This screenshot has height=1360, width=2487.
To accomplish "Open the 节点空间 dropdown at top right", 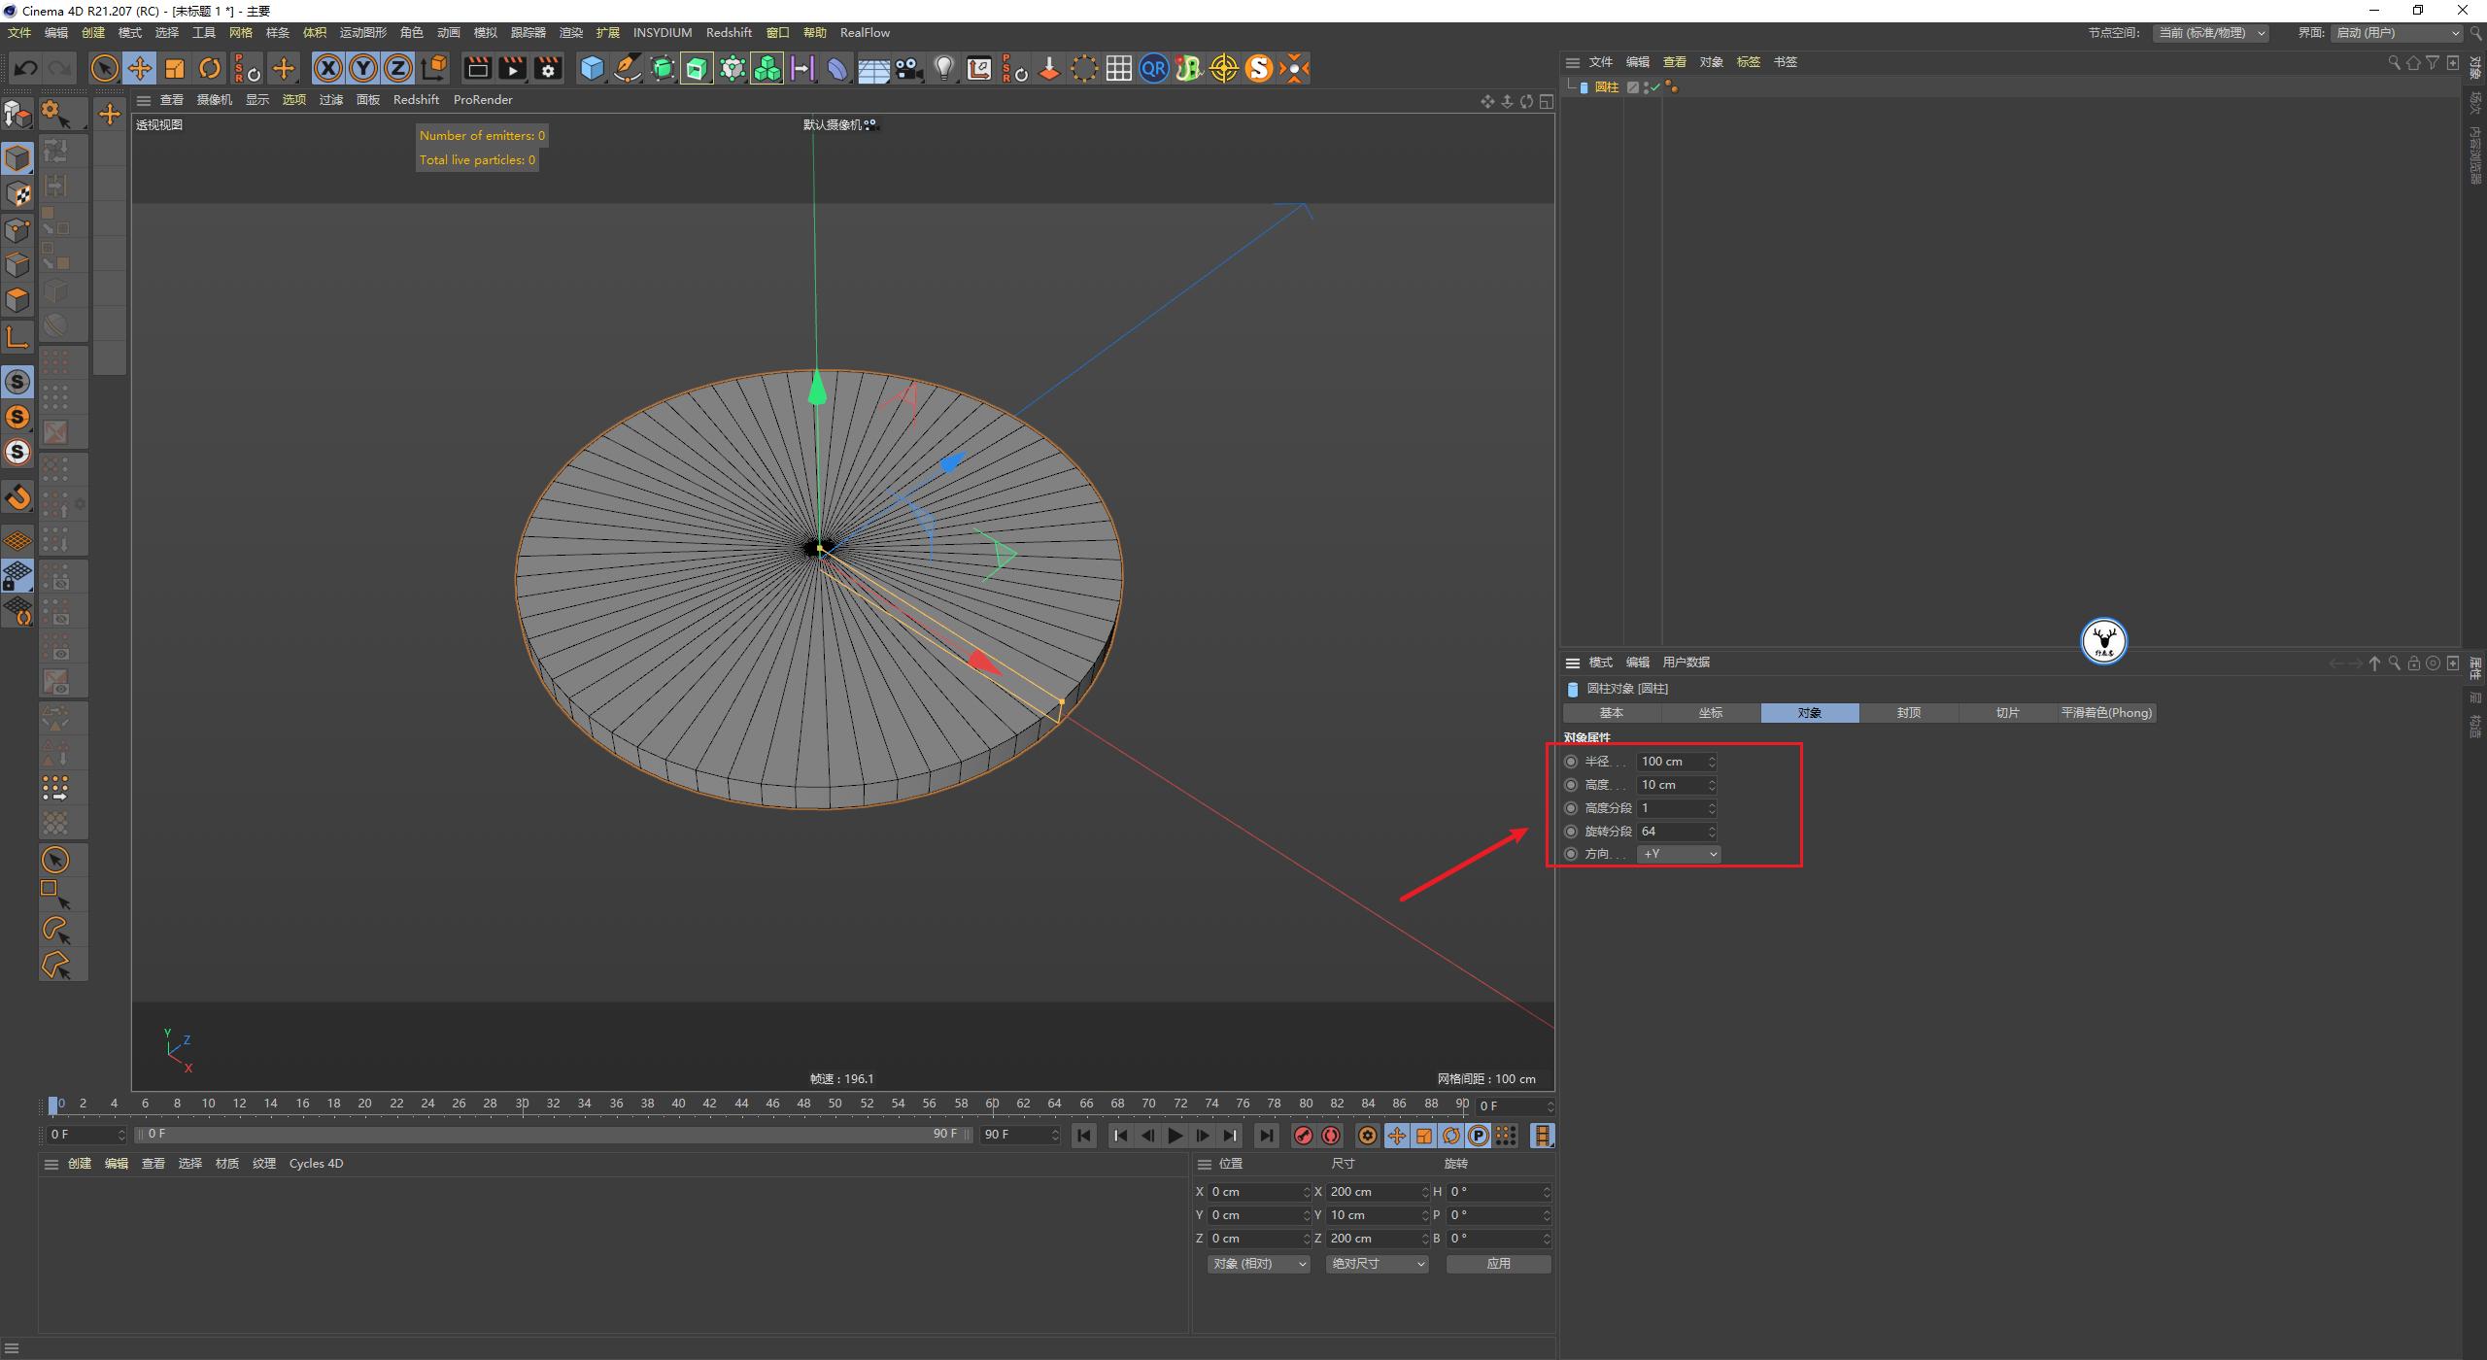I will [2212, 32].
